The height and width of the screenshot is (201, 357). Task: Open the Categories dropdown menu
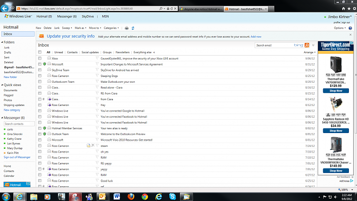[x=111, y=28]
